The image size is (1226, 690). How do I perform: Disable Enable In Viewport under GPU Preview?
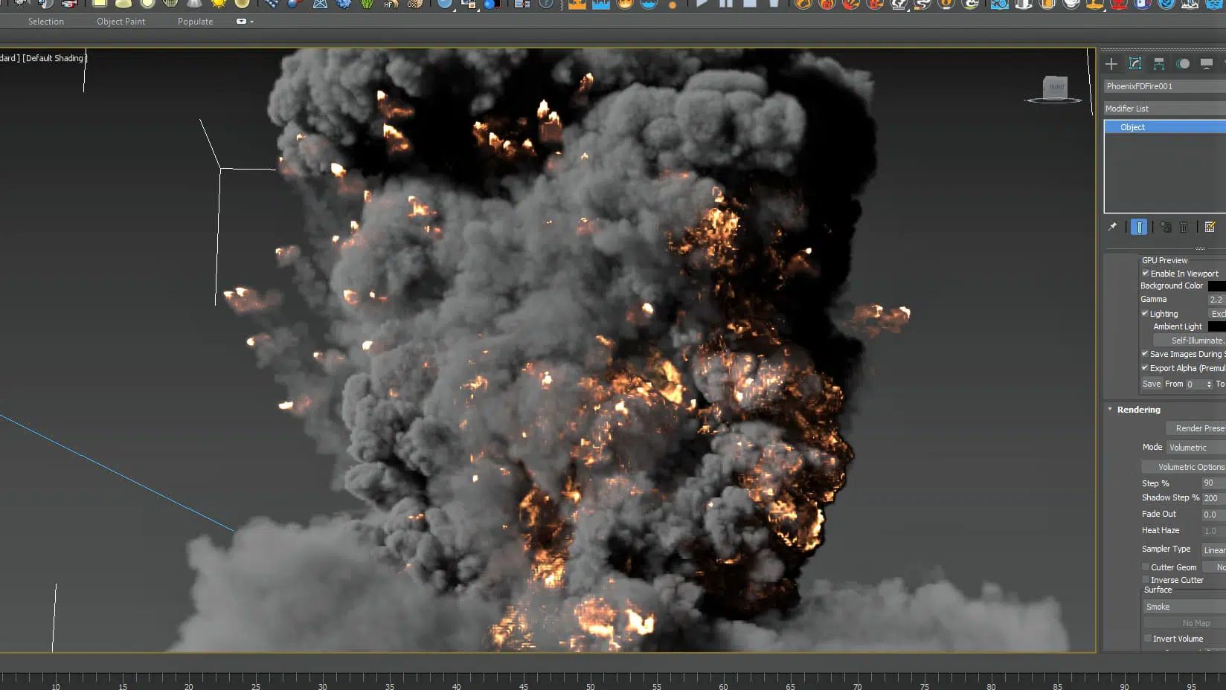click(1146, 273)
